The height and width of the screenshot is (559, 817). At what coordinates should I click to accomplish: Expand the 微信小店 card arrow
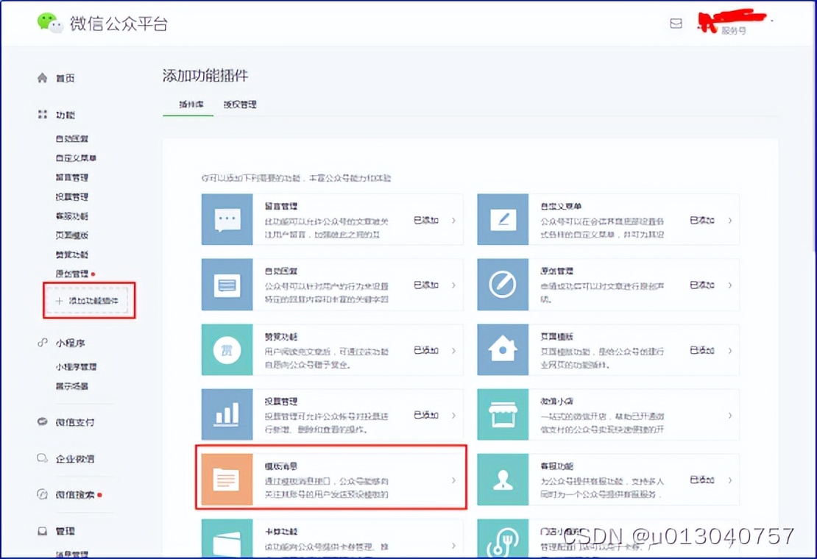point(730,415)
